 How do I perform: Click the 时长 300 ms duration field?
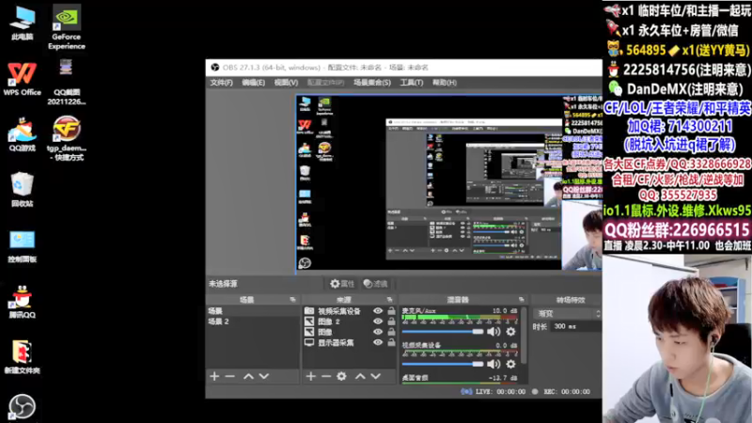pos(576,326)
